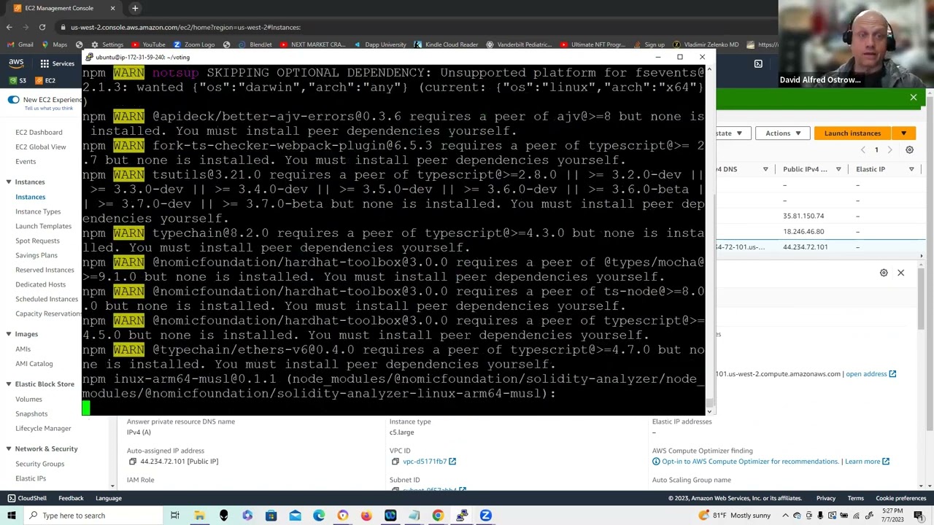This screenshot has height=525, width=934.
Task: Open the instances table preferences gear
Action: (909, 149)
